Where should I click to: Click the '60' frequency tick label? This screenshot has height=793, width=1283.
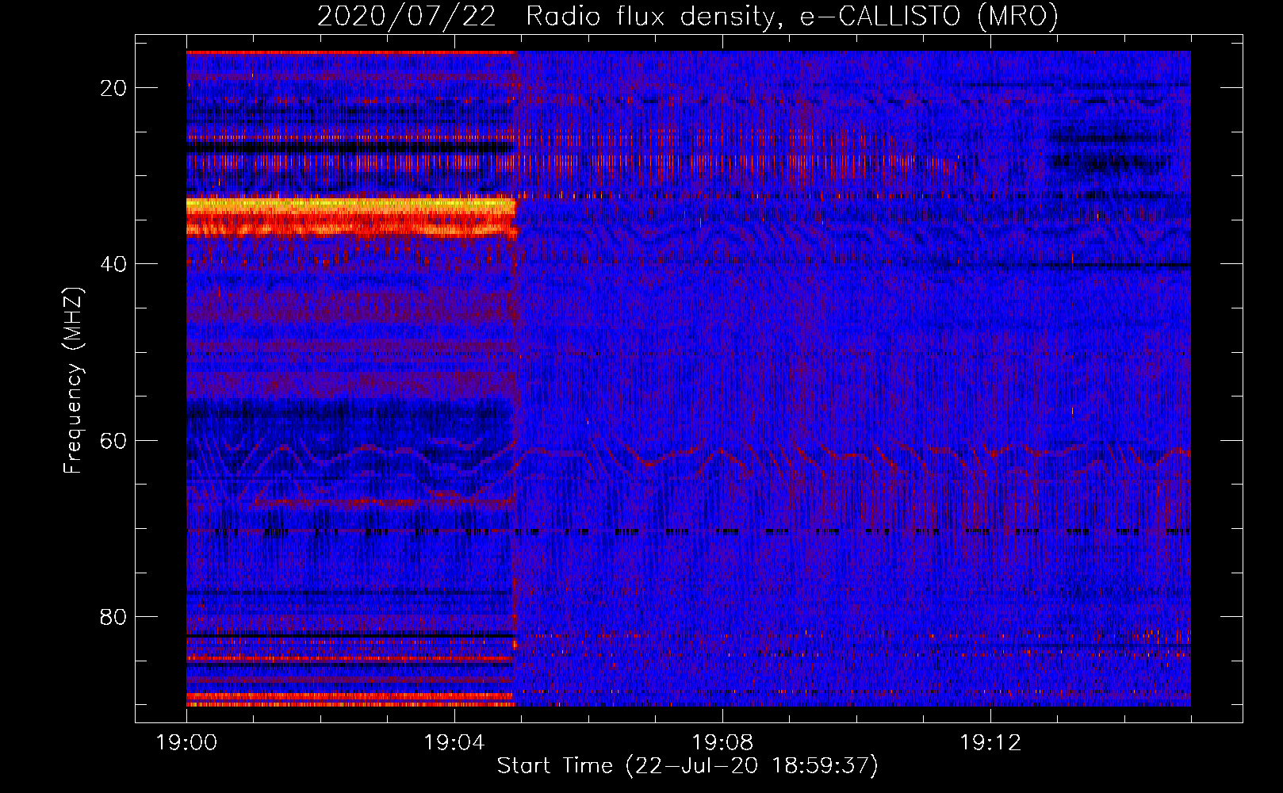114,440
